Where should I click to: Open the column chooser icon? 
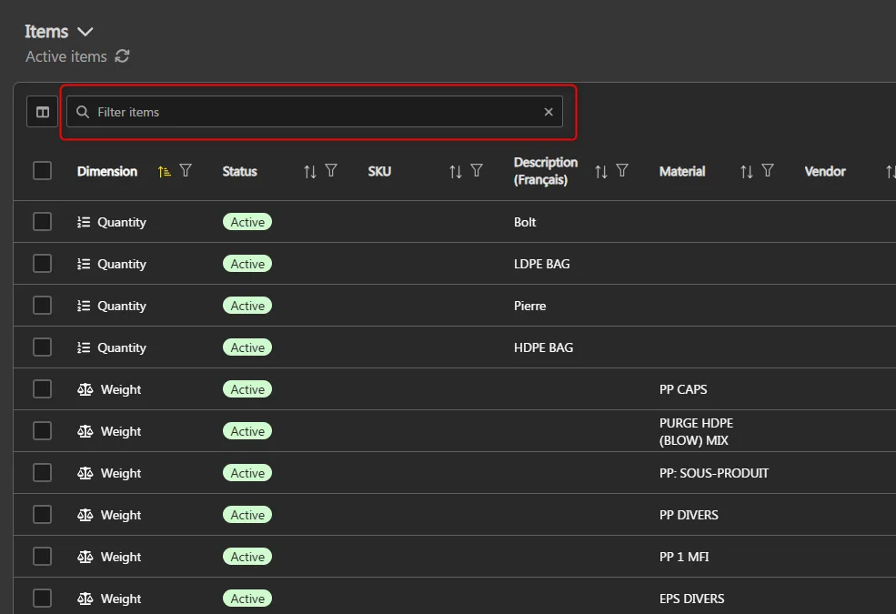click(43, 112)
